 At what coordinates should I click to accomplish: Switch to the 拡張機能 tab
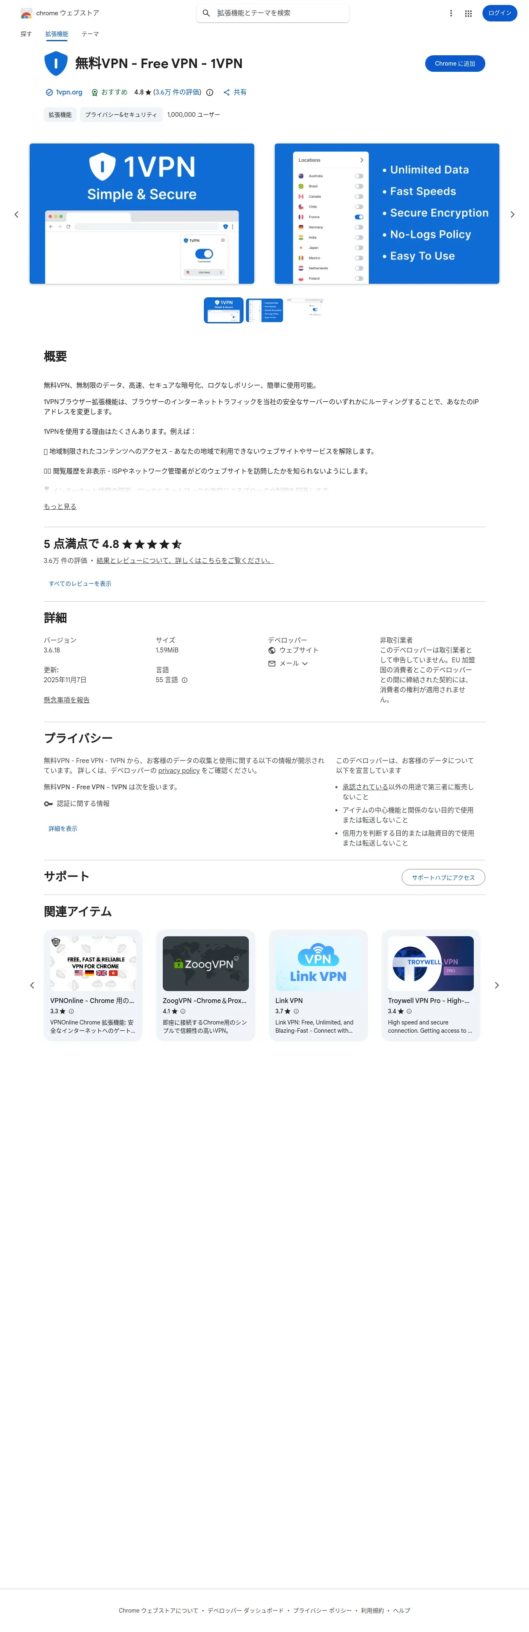coord(57,34)
